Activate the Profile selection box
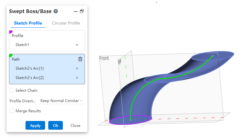Image resolution: width=248 pixels, height=139 pixels. tap(47, 41)
